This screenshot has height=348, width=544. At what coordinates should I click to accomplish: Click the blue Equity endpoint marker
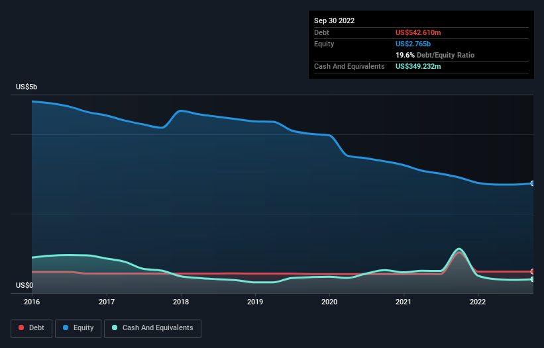pyautogui.click(x=533, y=183)
